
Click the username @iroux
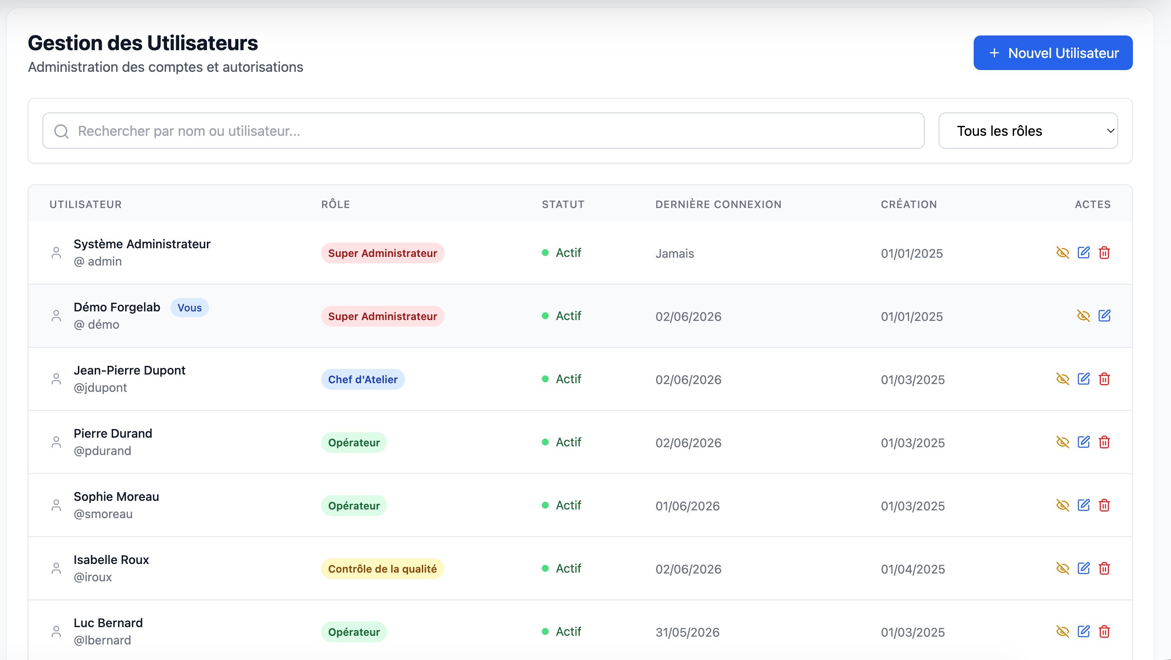coord(93,577)
